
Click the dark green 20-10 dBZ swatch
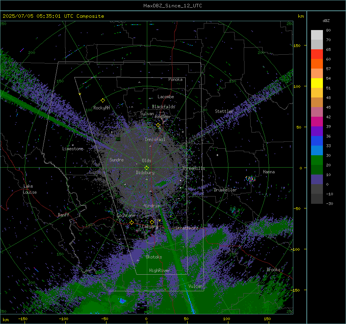point(317,170)
